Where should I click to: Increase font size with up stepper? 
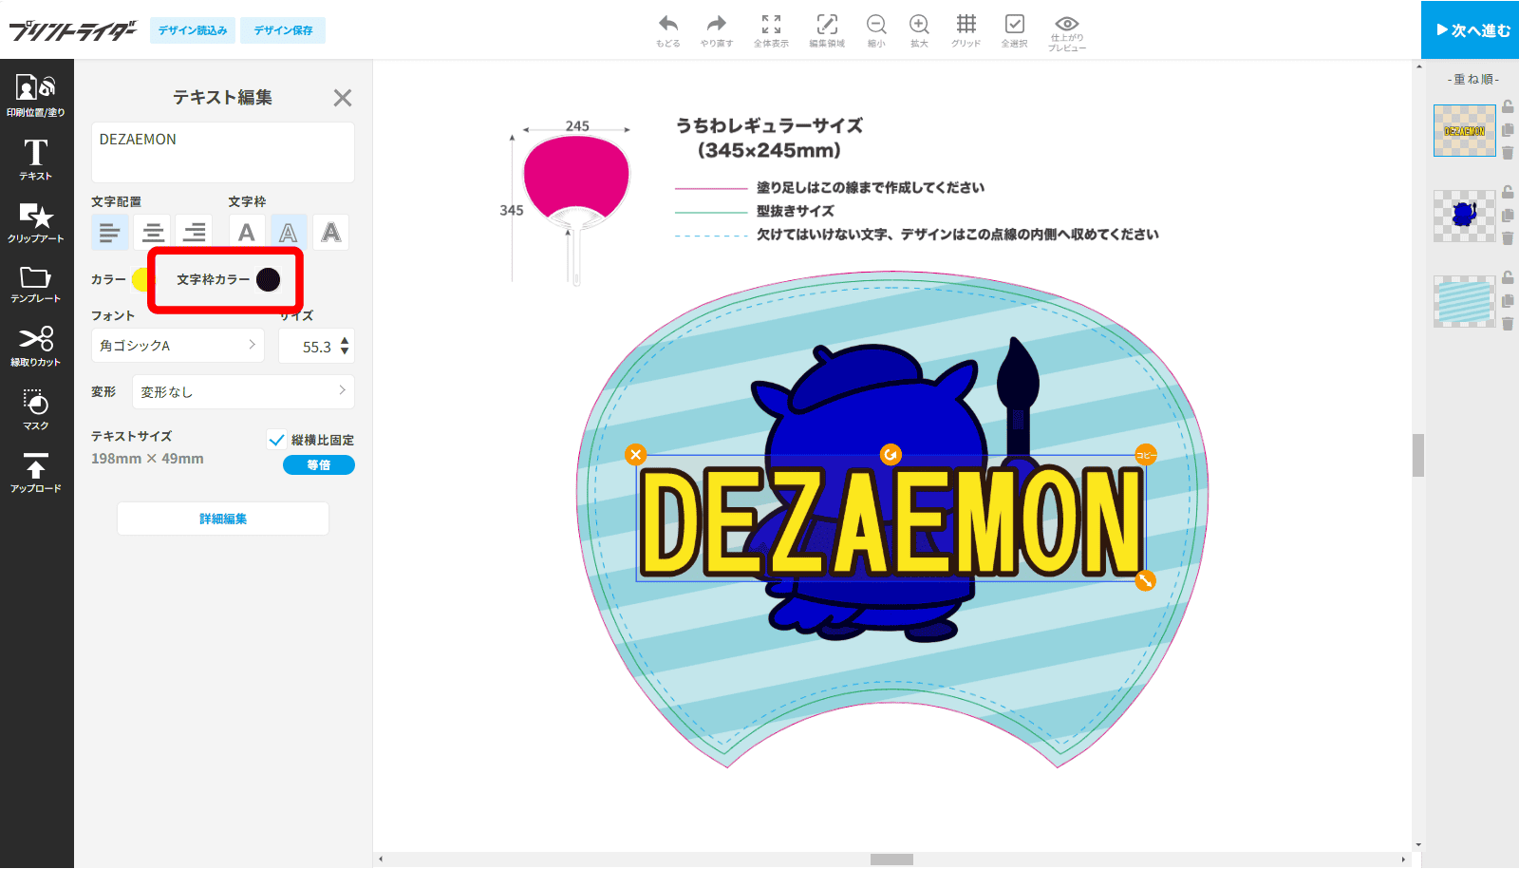tap(345, 340)
